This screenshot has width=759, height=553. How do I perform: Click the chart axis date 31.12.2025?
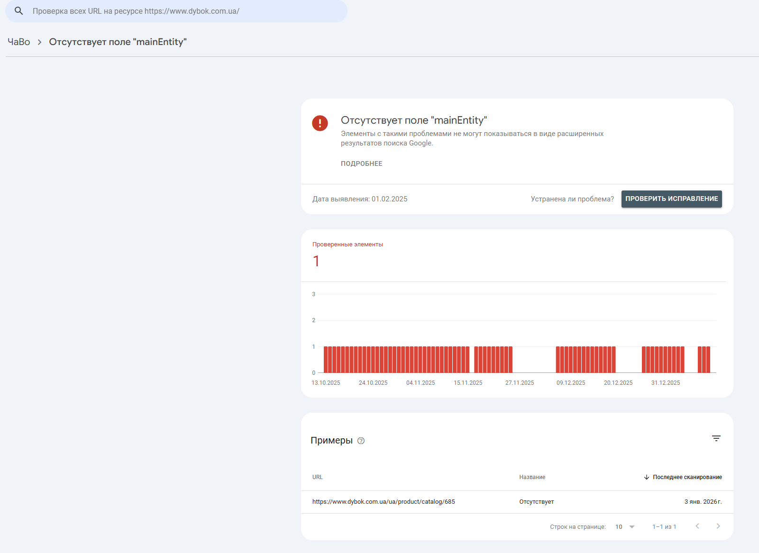point(666,383)
